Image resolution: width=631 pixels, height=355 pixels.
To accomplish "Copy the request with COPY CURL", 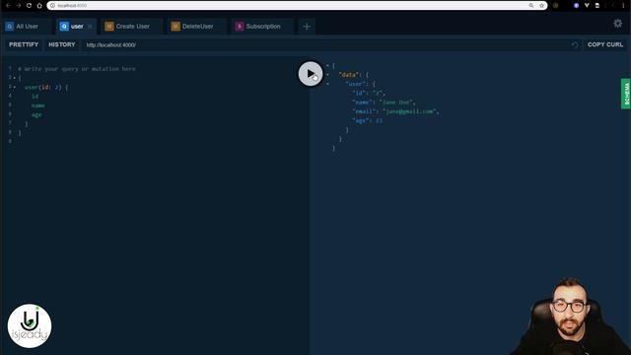I will click(605, 44).
